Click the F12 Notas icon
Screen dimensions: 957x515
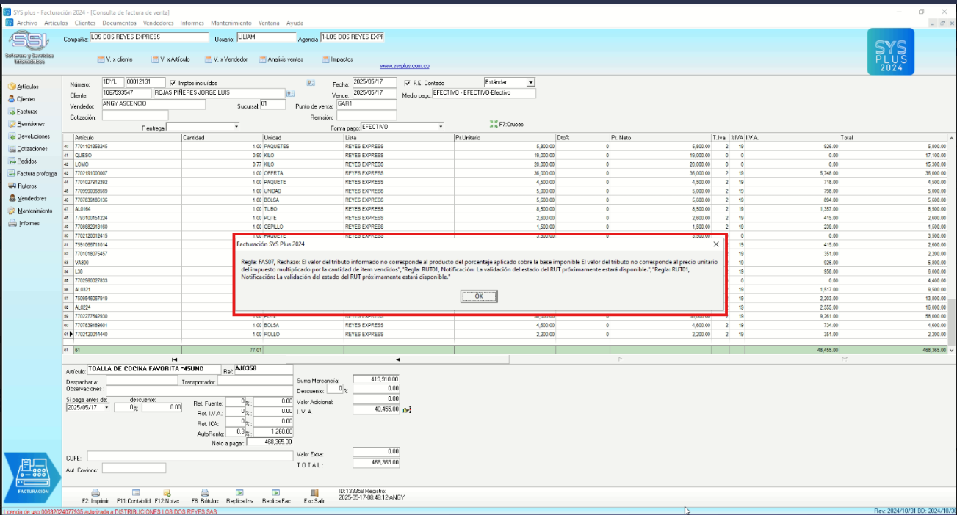click(167, 493)
